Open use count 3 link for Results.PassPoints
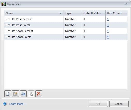This screenshot has width=131, height=110. pyautogui.click(x=108, y=25)
